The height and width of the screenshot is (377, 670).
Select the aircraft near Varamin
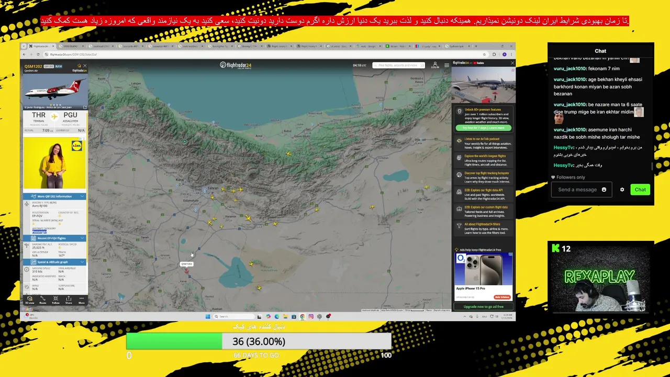click(248, 217)
